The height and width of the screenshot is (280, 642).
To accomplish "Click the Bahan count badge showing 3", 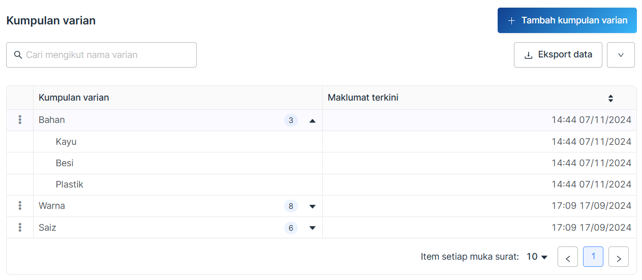I will click(291, 120).
